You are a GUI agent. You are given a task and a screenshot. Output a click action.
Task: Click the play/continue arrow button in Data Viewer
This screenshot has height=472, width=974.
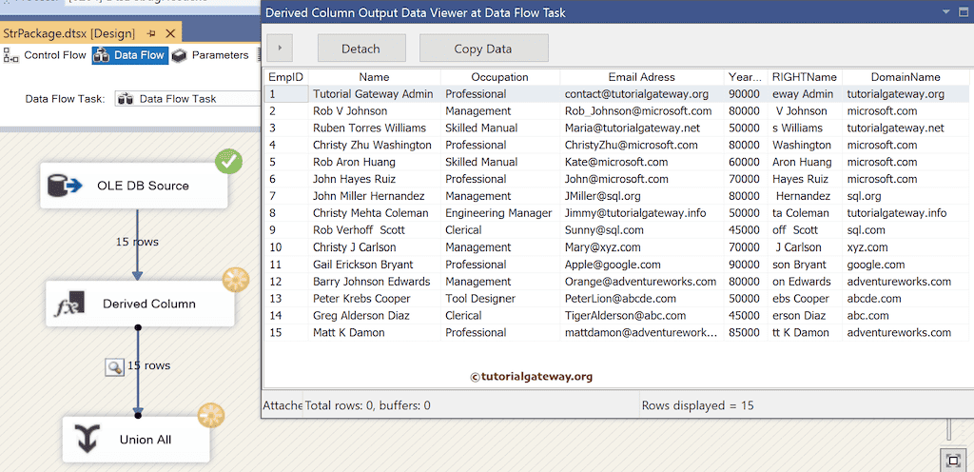click(x=280, y=48)
